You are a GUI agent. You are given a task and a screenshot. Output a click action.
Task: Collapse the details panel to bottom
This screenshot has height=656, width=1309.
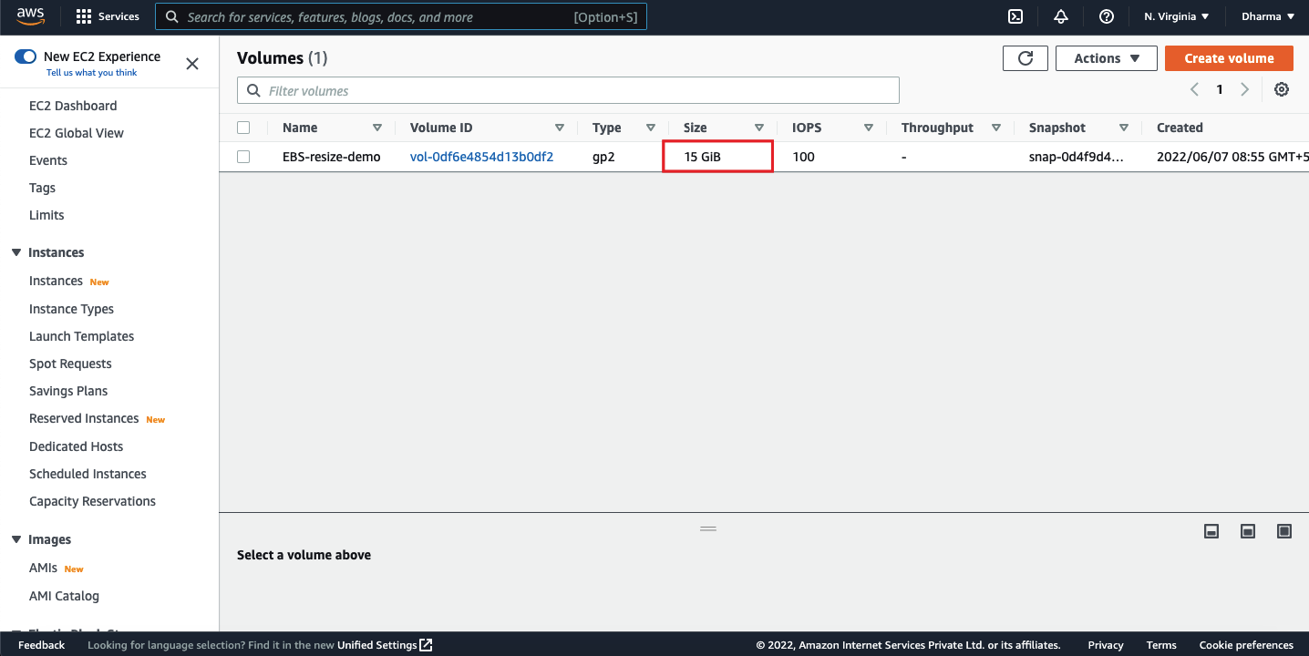coord(1211,531)
